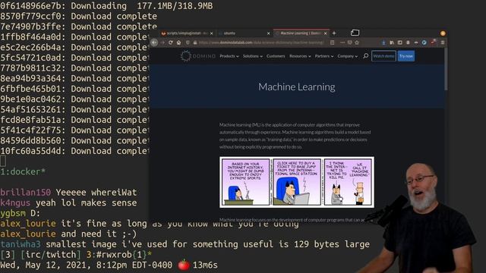Click the 13m6s timer text
486x273 pixels.
[205, 265]
